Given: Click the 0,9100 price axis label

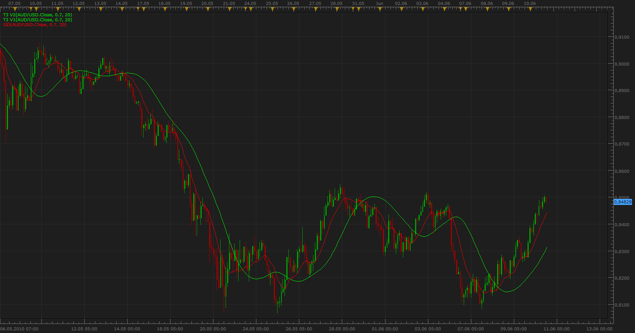Looking at the screenshot, I should [x=622, y=37].
